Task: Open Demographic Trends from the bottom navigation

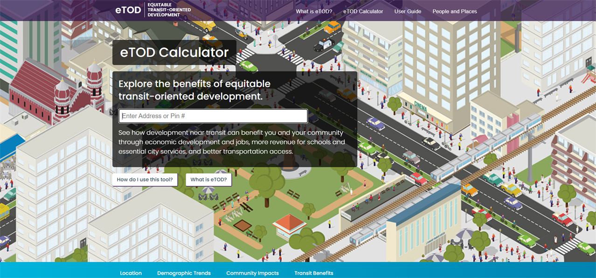Action: click(184, 273)
